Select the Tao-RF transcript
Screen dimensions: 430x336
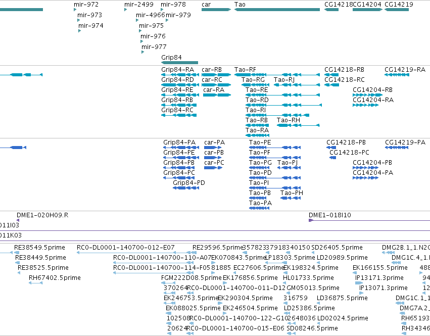[277, 75]
